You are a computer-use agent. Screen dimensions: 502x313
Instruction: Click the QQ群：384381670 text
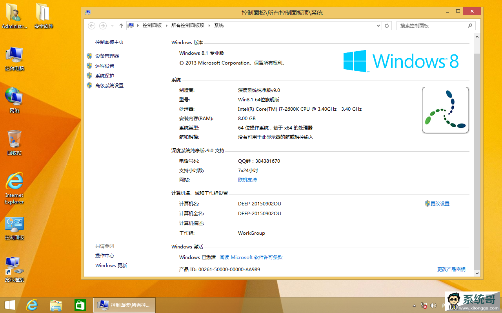click(x=259, y=161)
